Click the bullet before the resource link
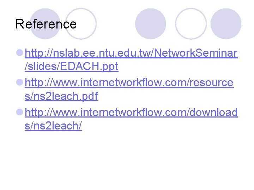Screen dimensions: 254x190 tap(20, 83)
